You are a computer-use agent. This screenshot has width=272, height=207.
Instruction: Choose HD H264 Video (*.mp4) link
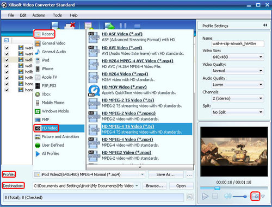tap(125, 74)
